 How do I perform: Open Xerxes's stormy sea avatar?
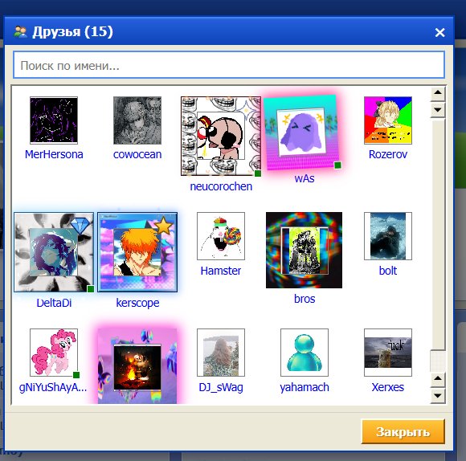tap(388, 353)
